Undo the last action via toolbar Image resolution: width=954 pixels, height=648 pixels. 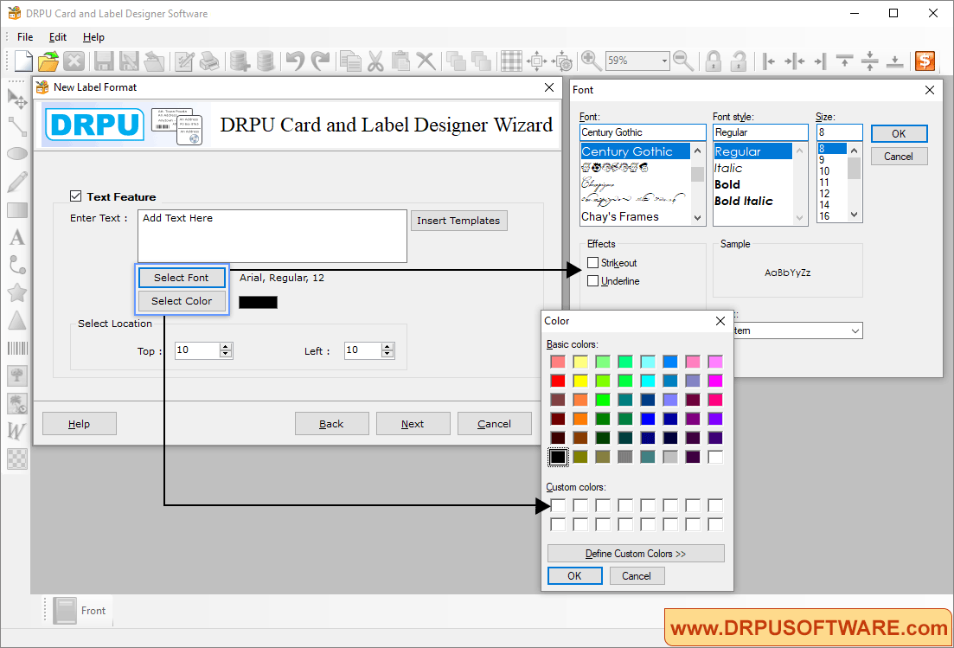pyautogui.click(x=295, y=61)
